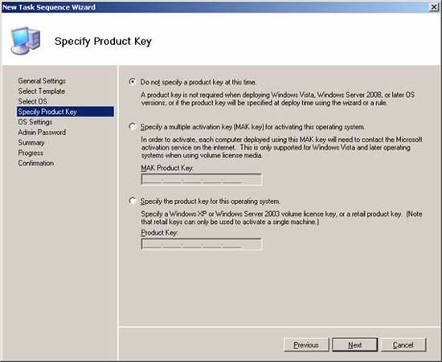Cancel the wizard
Viewport: 442px width, 362px height.
coord(403,345)
